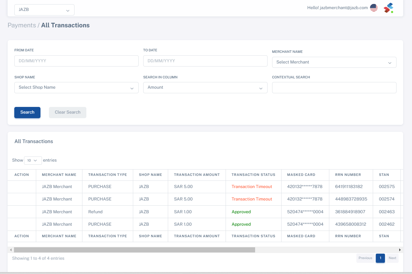Go to Payments breadcrumb link
412x274 pixels.
click(22, 25)
